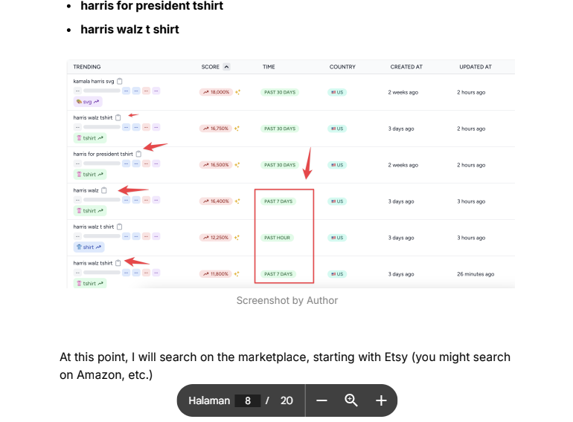The width and height of the screenshot is (573, 422).
Task: Click clipboard icon next to "harris walz t shirt"
Action: (120, 227)
